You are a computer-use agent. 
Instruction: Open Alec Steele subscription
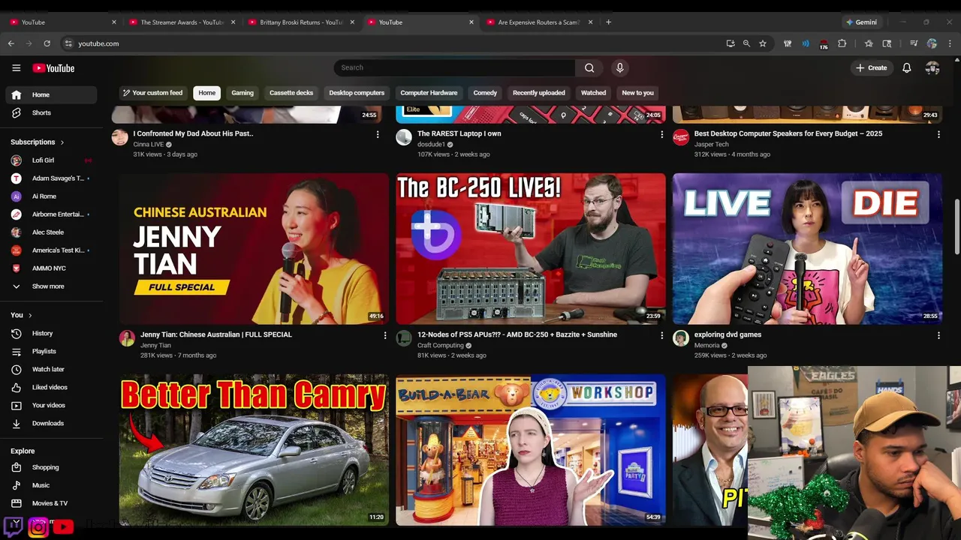tap(51, 232)
